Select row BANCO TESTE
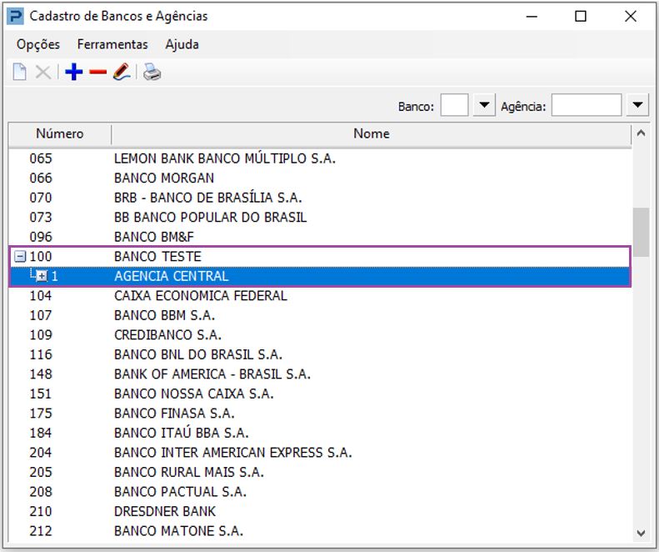Screen dimensions: 659x552 click(320, 256)
